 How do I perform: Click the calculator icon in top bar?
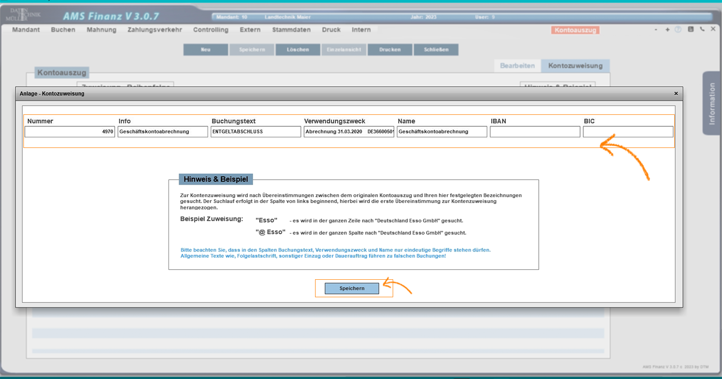coord(690,29)
